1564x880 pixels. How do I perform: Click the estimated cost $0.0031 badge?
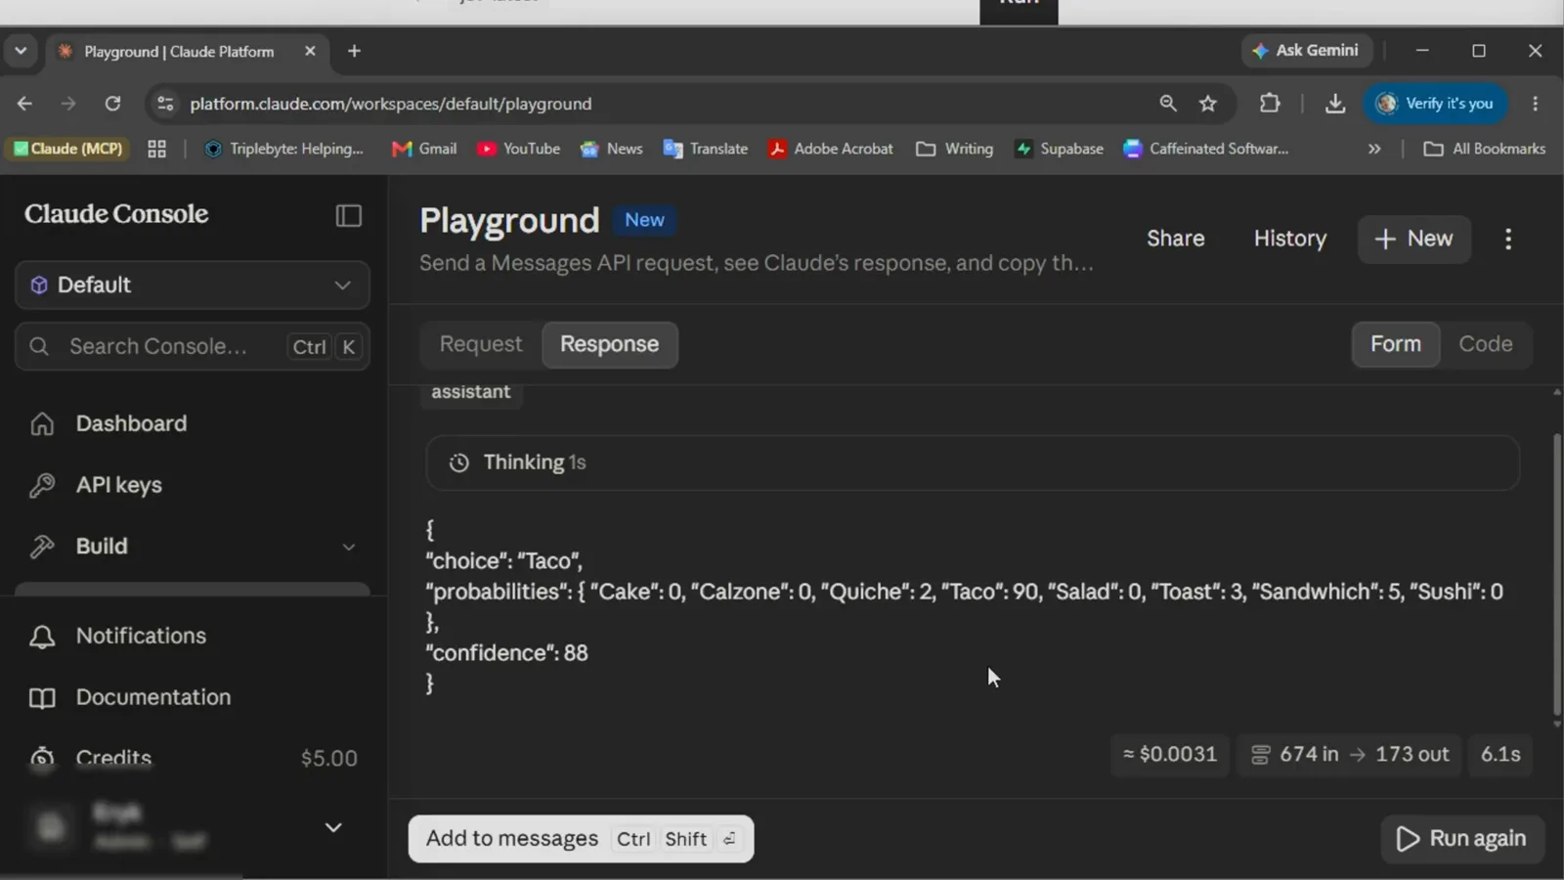[x=1170, y=755]
